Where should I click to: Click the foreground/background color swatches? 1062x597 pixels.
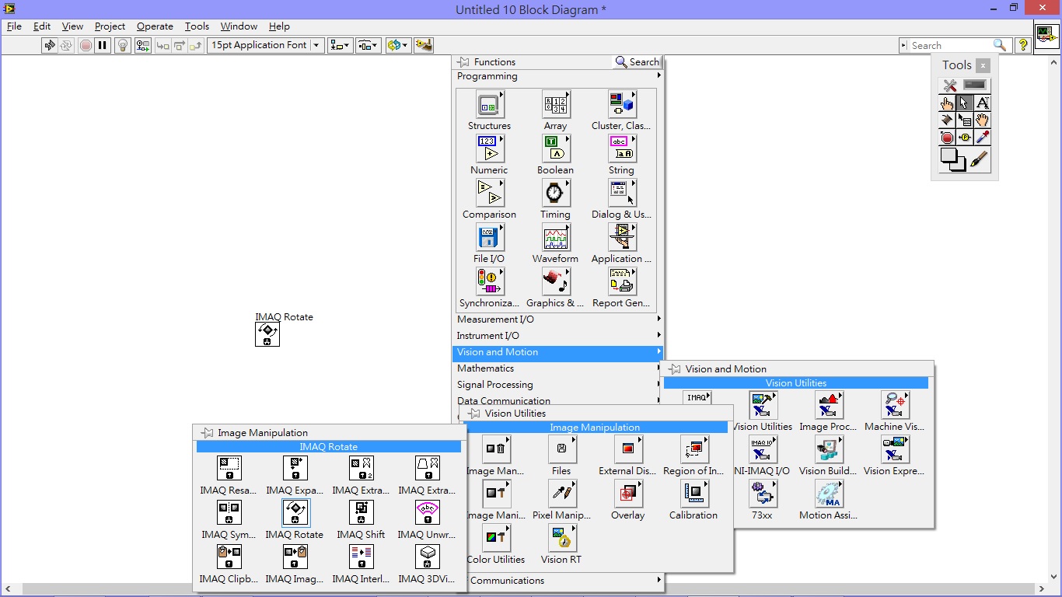click(x=952, y=159)
